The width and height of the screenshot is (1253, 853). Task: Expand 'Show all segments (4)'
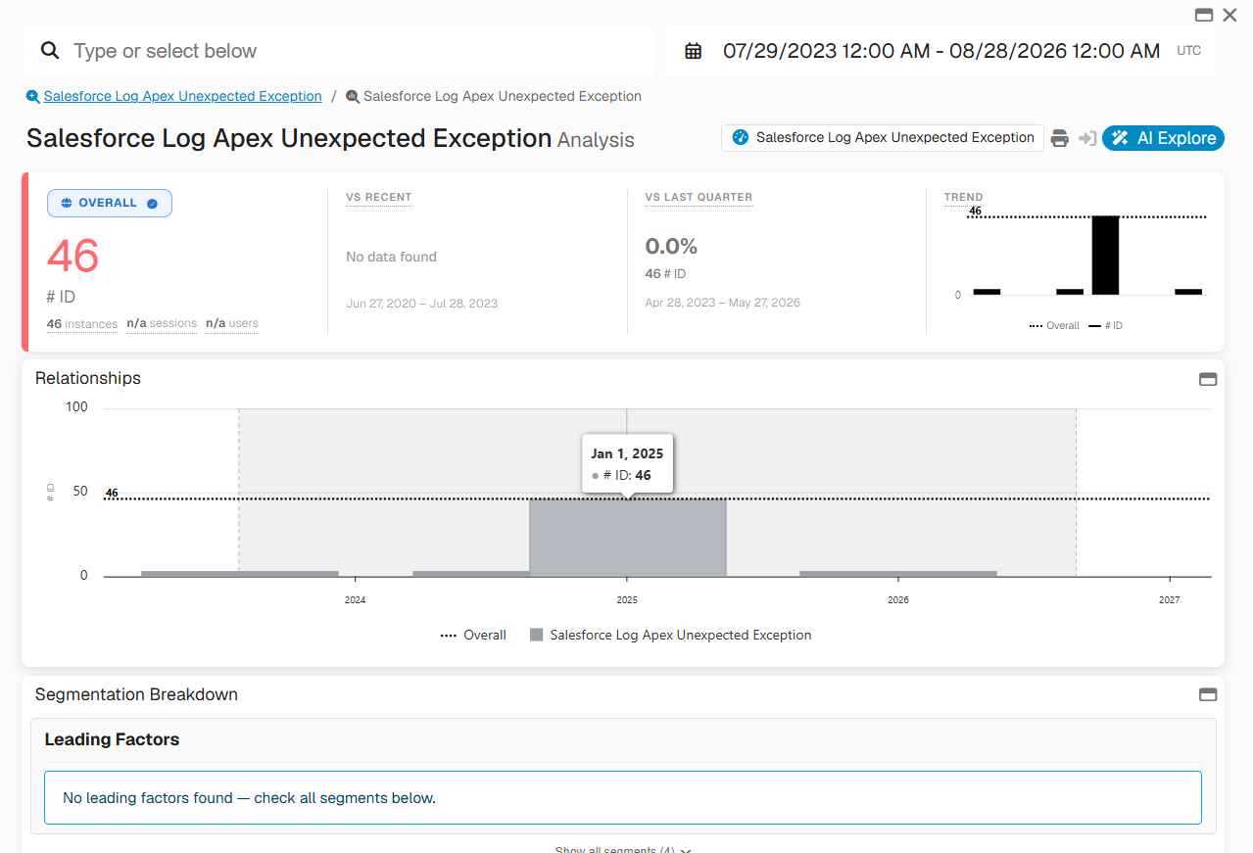click(623, 849)
